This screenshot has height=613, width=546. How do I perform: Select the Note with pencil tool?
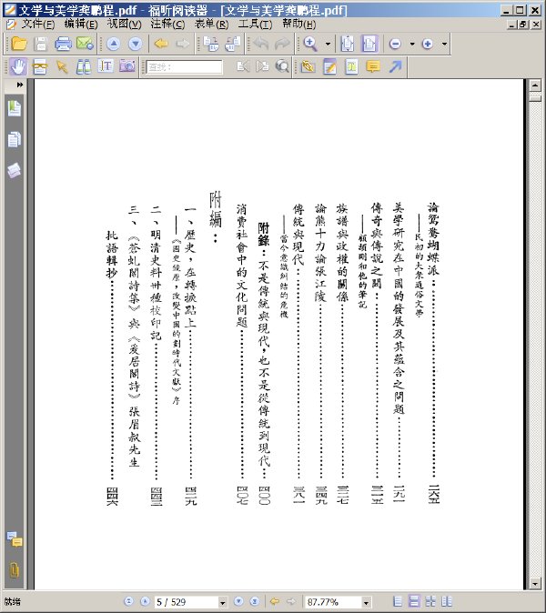pyautogui.click(x=330, y=66)
